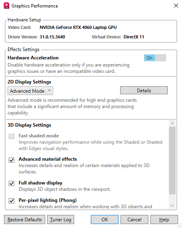The image size is (182, 228).
Task: Click Restore Defaults button
Action: click(x=25, y=219)
